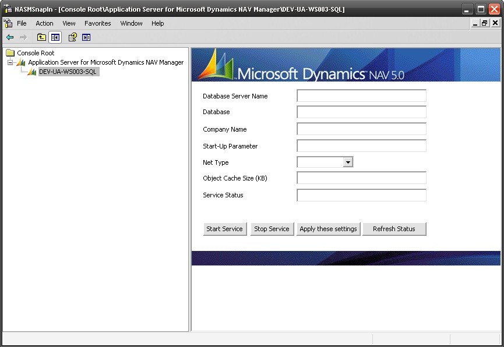Focus the Service Status field
The image size is (504, 347).
click(362, 195)
